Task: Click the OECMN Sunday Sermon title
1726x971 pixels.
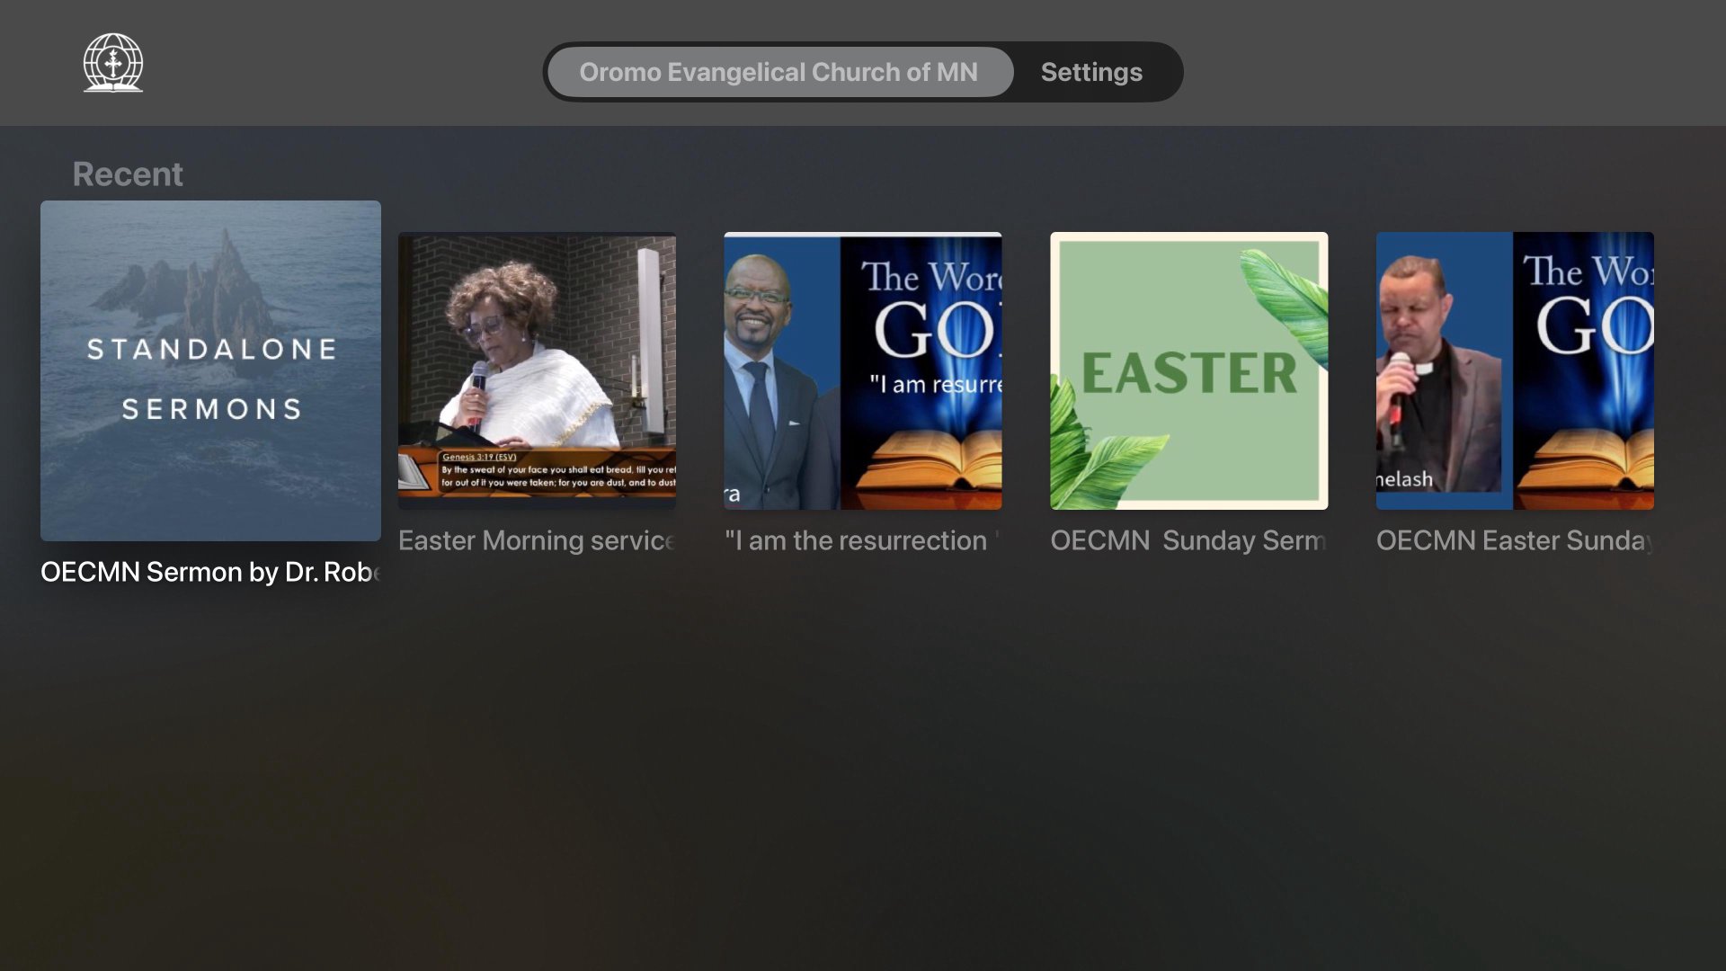Action: pos(1188,540)
